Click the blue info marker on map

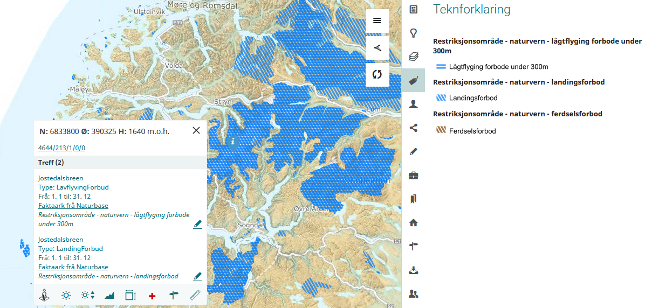pyautogui.click(x=232, y=142)
